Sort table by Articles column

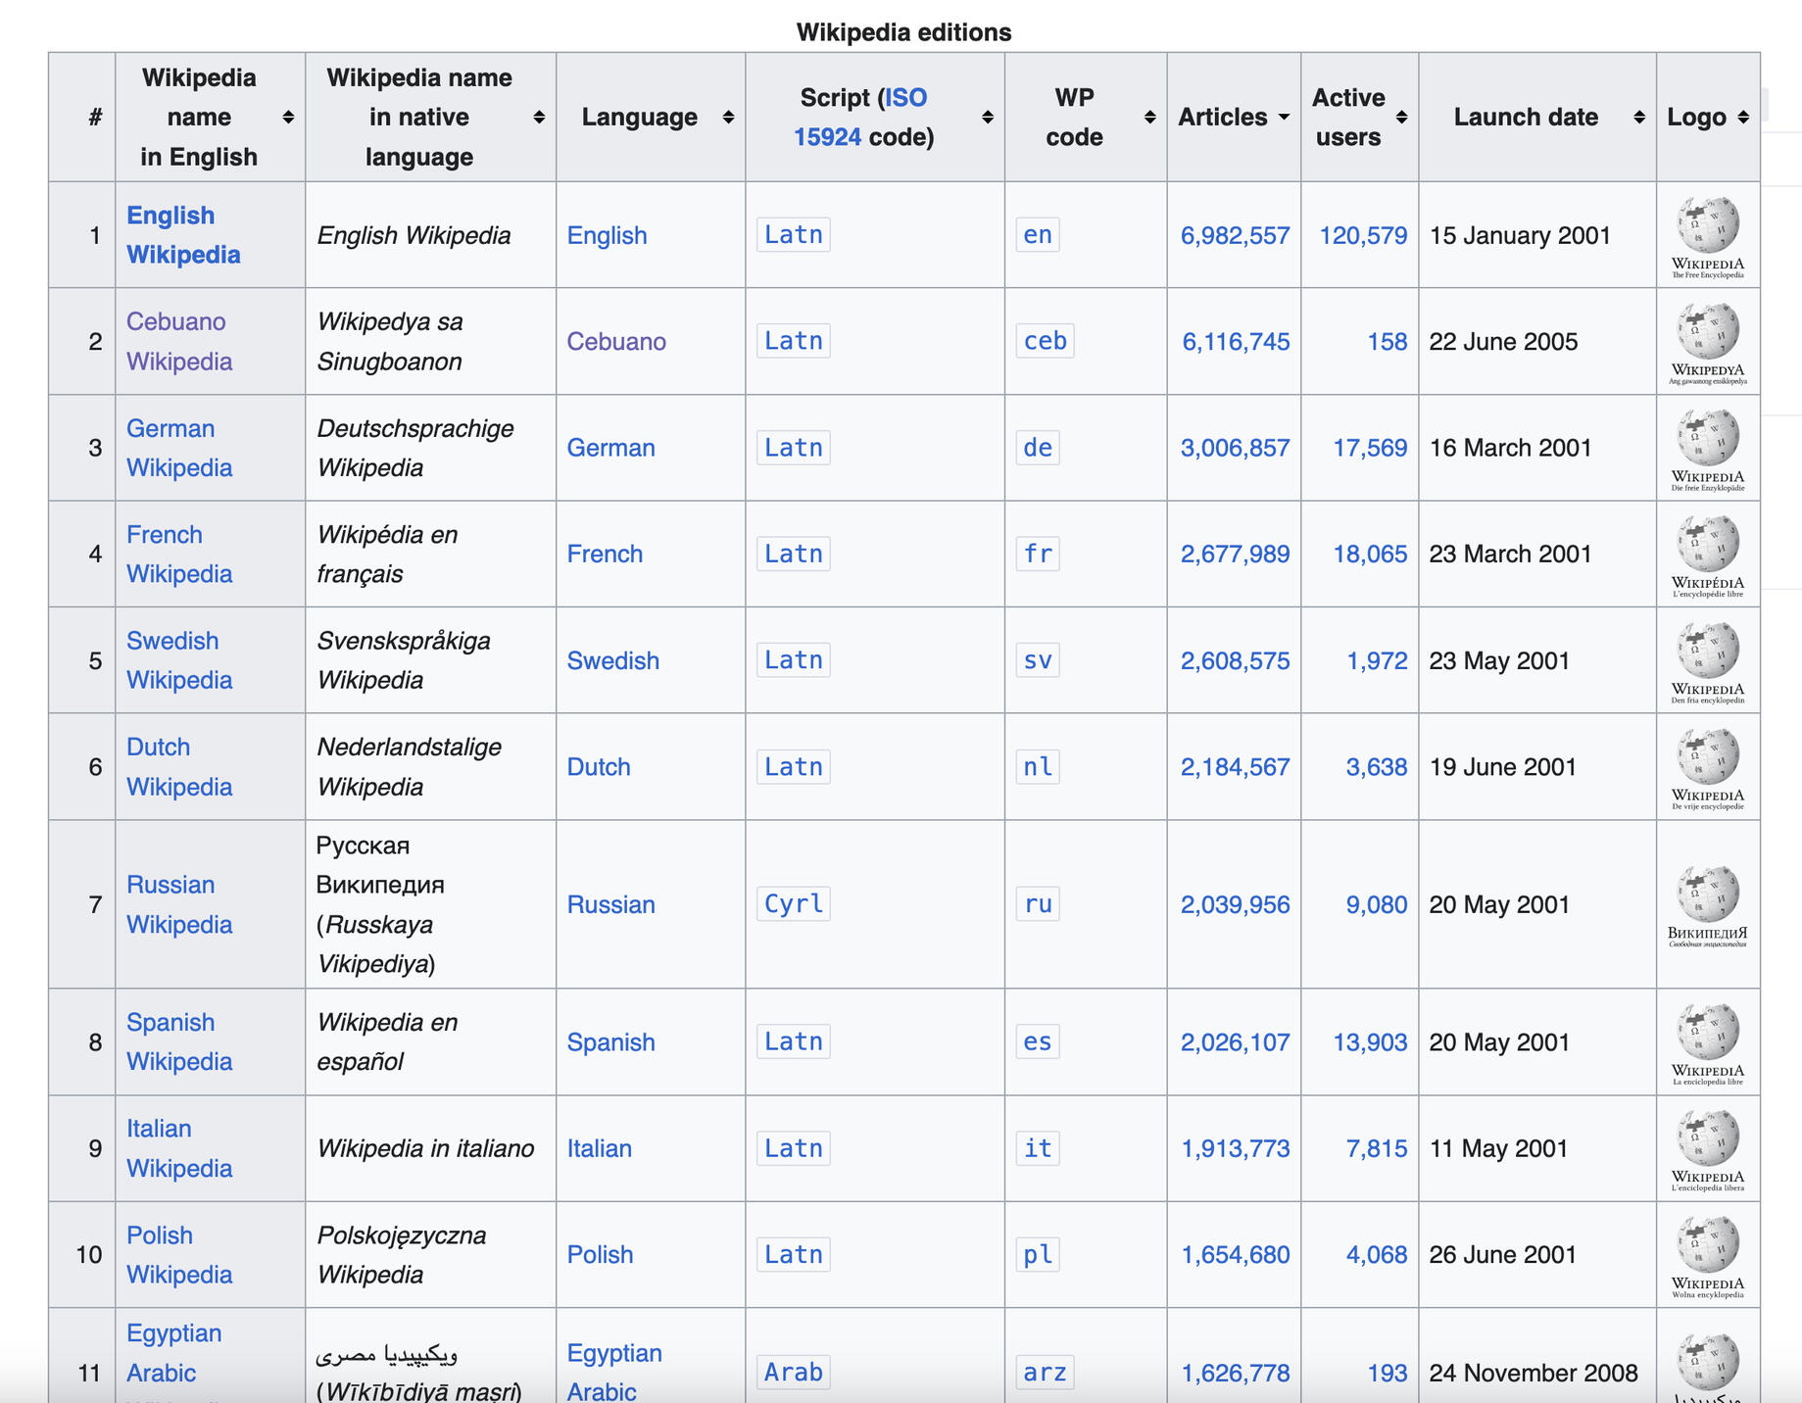coord(1233,118)
